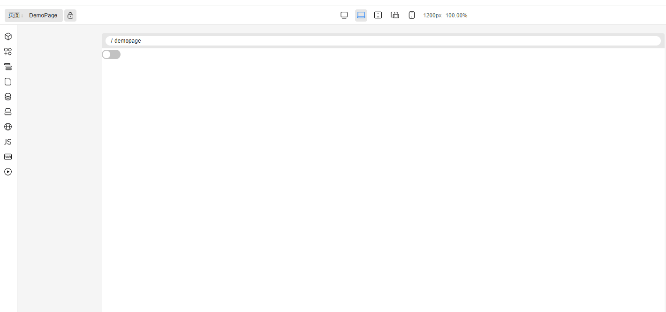Click the play circle icon in sidebar
This screenshot has height=312, width=666.
pos(8,172)
